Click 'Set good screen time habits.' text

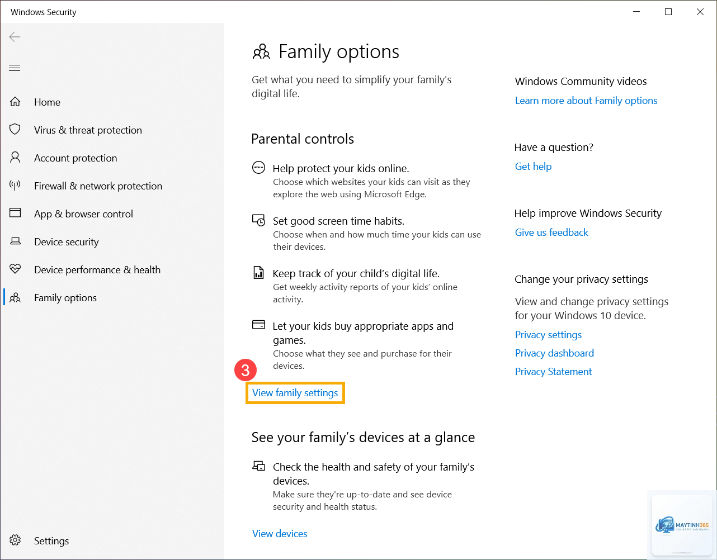[x=338, y=221]
